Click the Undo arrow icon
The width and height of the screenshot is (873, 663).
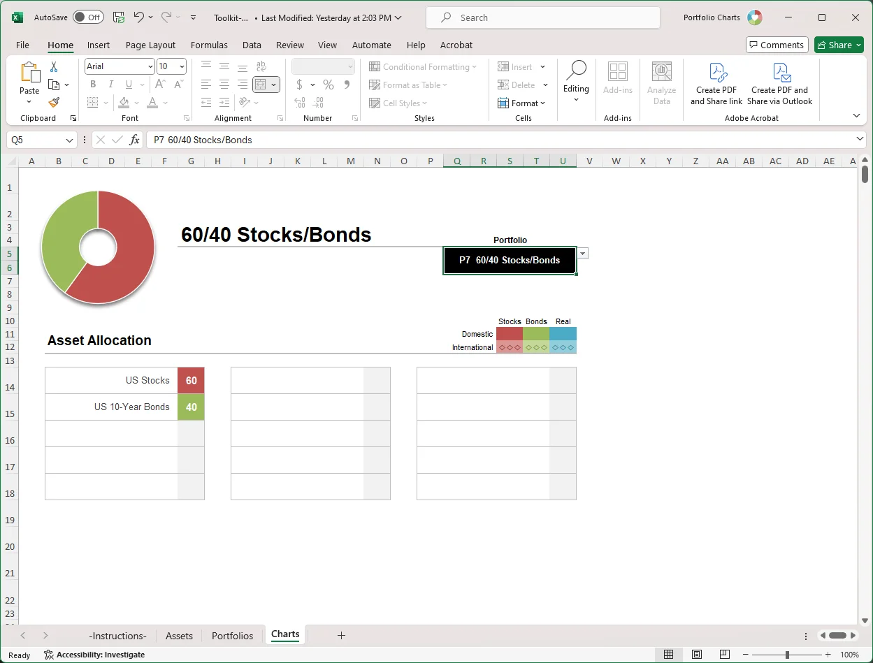click(139, 17)
